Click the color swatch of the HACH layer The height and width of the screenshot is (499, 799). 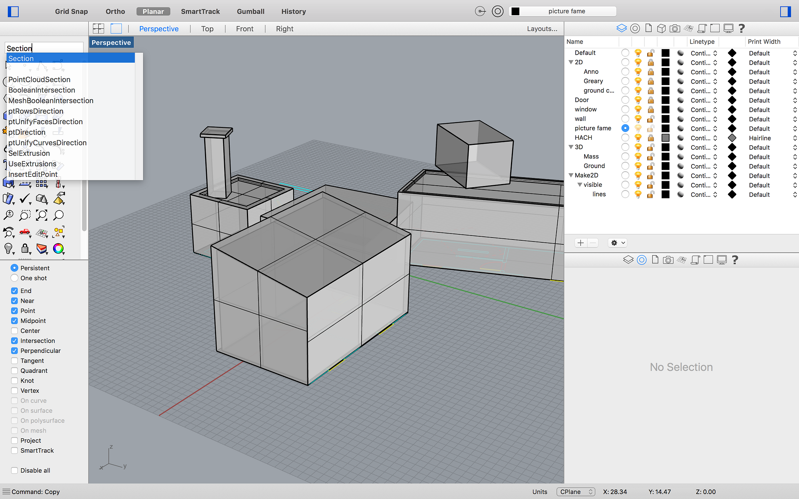coord(665,138)
